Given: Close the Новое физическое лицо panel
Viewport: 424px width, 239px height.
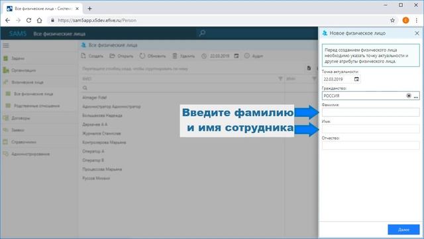Looking at the screenshot, I should click(417, 33).
